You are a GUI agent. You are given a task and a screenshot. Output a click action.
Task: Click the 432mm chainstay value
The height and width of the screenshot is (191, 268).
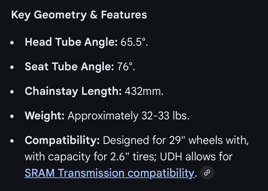click(x=144, y=91)
